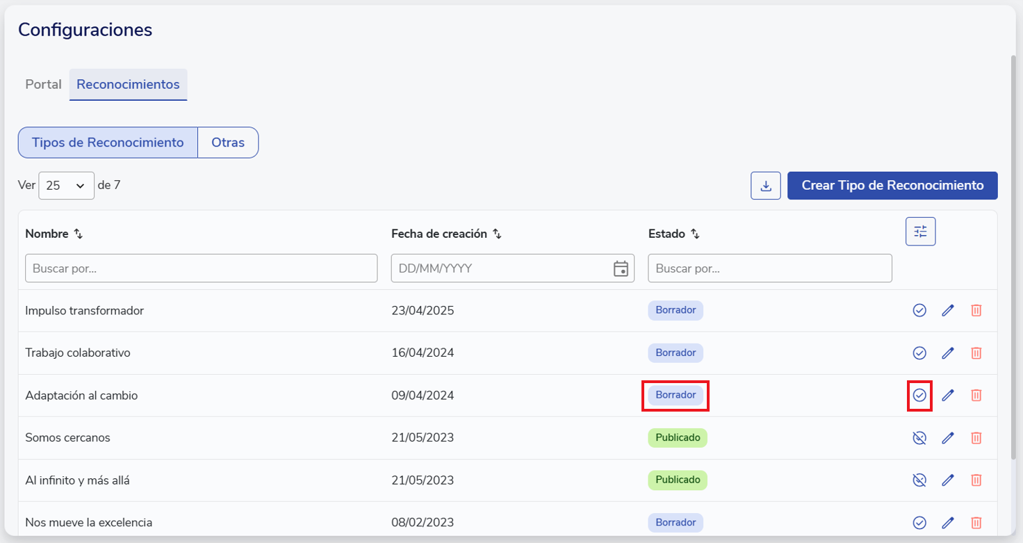The width and height of the screenshot is (1023, 543).
Task: Switch to the Portal tab
Action: click(43, 85)
